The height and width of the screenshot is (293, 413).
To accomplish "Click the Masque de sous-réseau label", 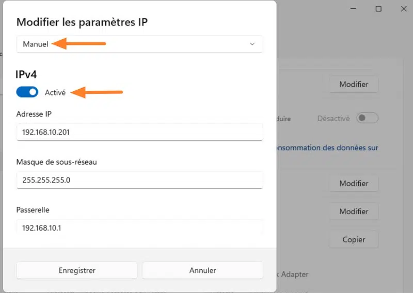I will (57, 162).
